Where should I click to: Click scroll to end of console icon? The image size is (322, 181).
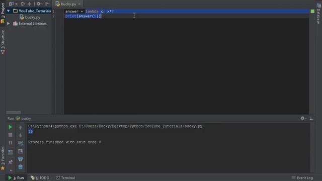[x=20, y=151]
